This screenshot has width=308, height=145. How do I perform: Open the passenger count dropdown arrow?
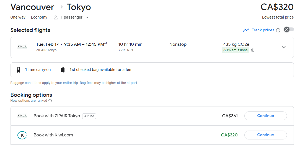click(87, 17)
